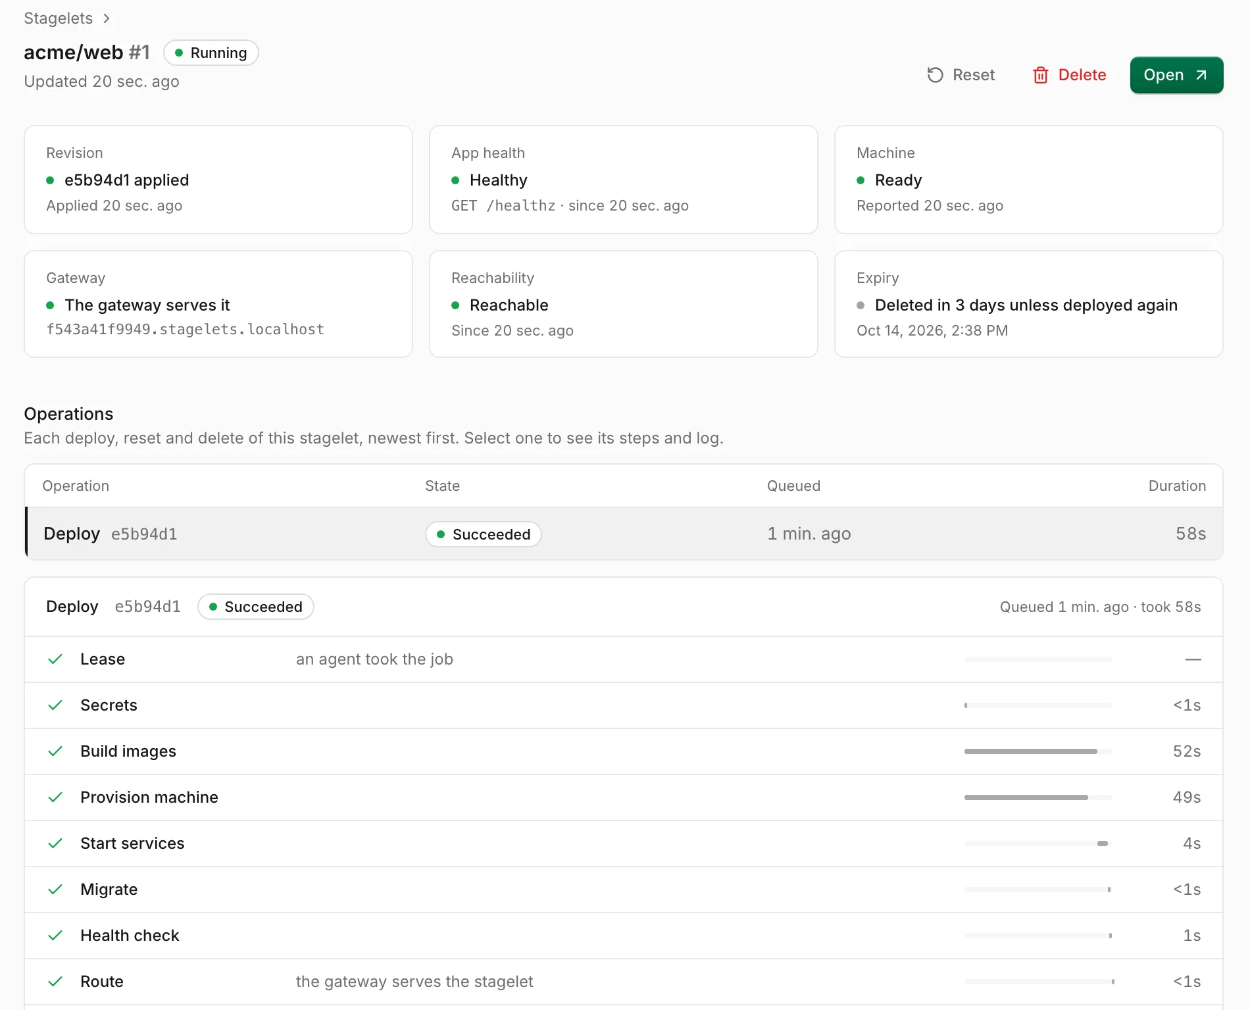The width and height of the screenshot is (1250, 1010).
Task: Click the Running status badge
Action: click(x=211, y=53)
